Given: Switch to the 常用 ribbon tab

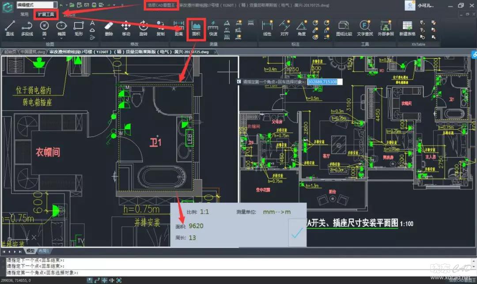Looking at the screenshot, I should point(24,14).
